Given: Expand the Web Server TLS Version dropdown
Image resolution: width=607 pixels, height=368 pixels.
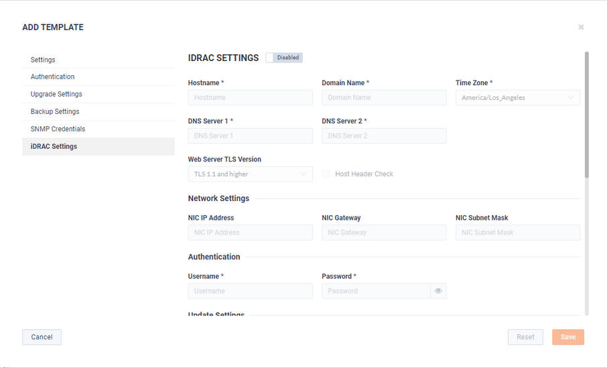Looking at the screenshot, I should pos(250,174).
